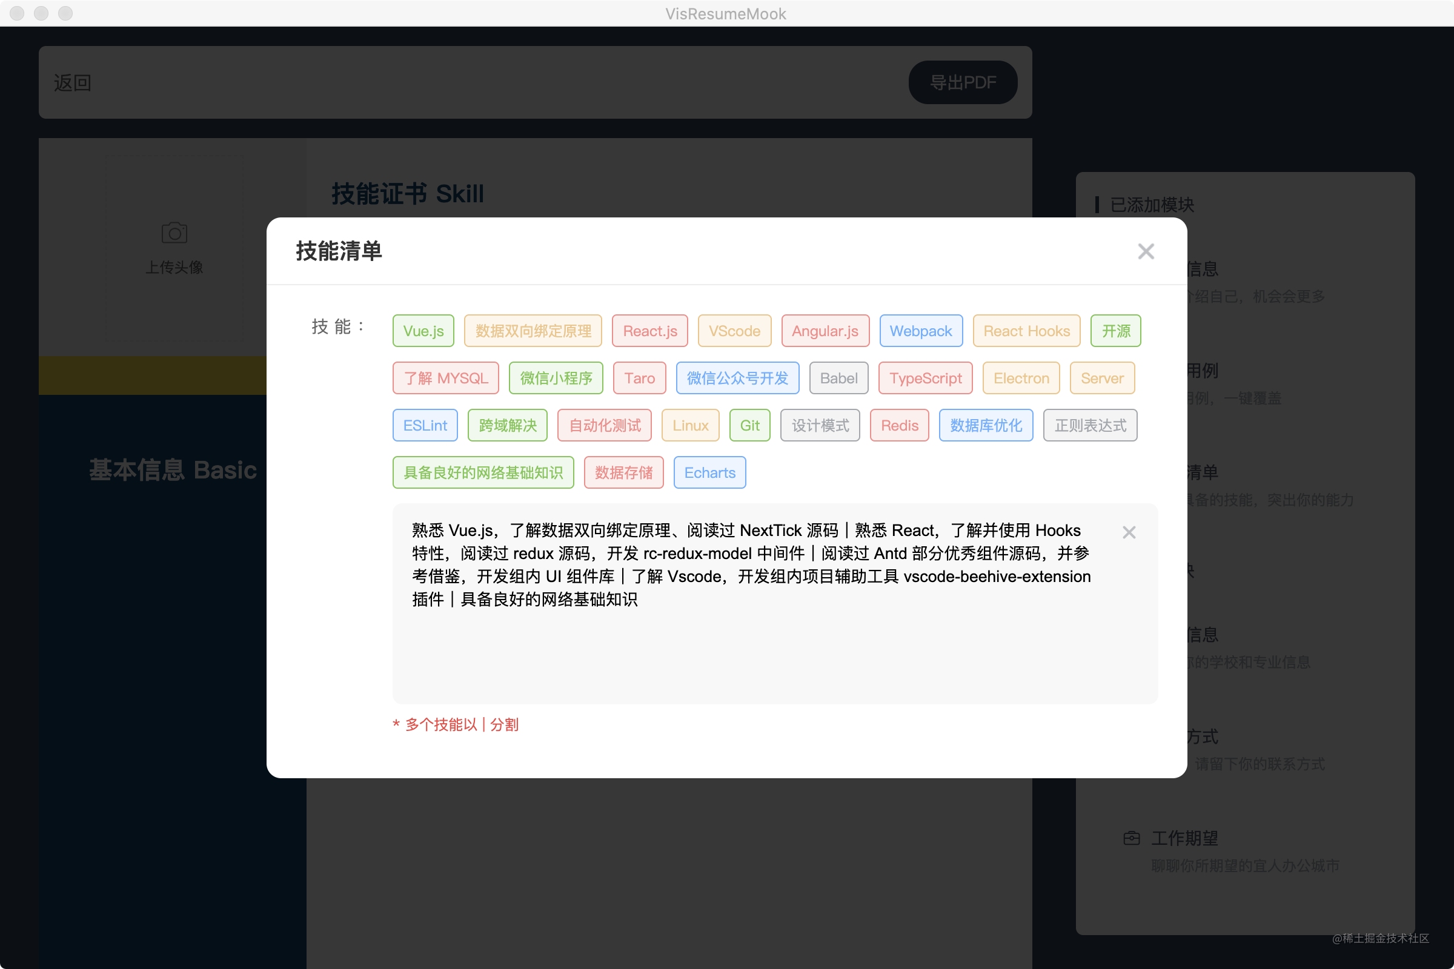Click the 工作期望 briefcase icon
Viewport: 1454px width, 969px height.
click(x=1130, y=838)
